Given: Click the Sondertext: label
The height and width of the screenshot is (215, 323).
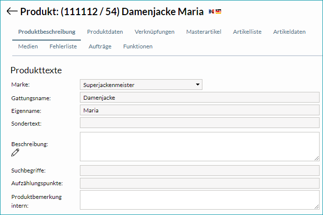Looking at the screenshot, I should click(26, 124).
